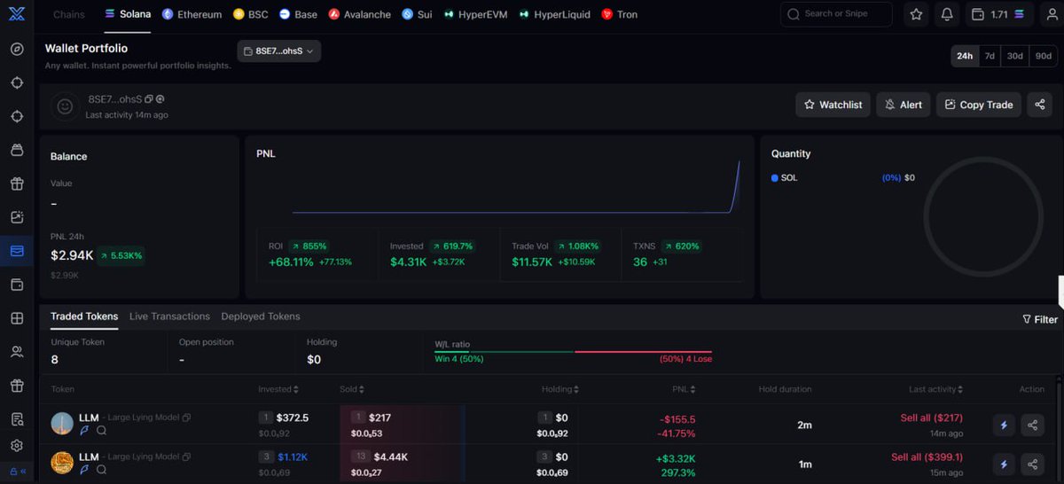Screen dimensions: 1064x484
Task: Select the 90d time range
Action: coord(1043,56)
